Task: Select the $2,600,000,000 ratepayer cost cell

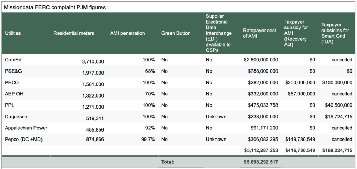Action: point(261,60)
